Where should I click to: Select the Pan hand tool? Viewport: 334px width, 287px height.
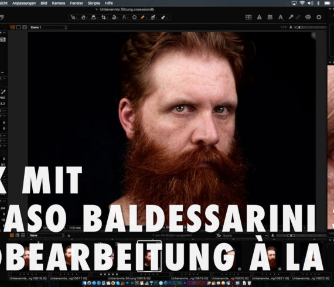click(83, 17)
